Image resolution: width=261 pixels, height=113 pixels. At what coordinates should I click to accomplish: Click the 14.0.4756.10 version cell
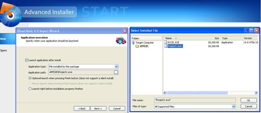[251, 42]
